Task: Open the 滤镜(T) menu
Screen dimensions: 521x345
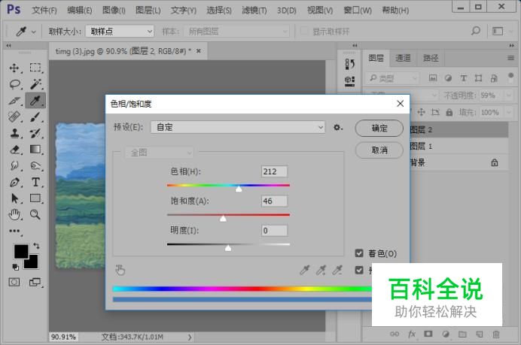Action: (254, 11)
